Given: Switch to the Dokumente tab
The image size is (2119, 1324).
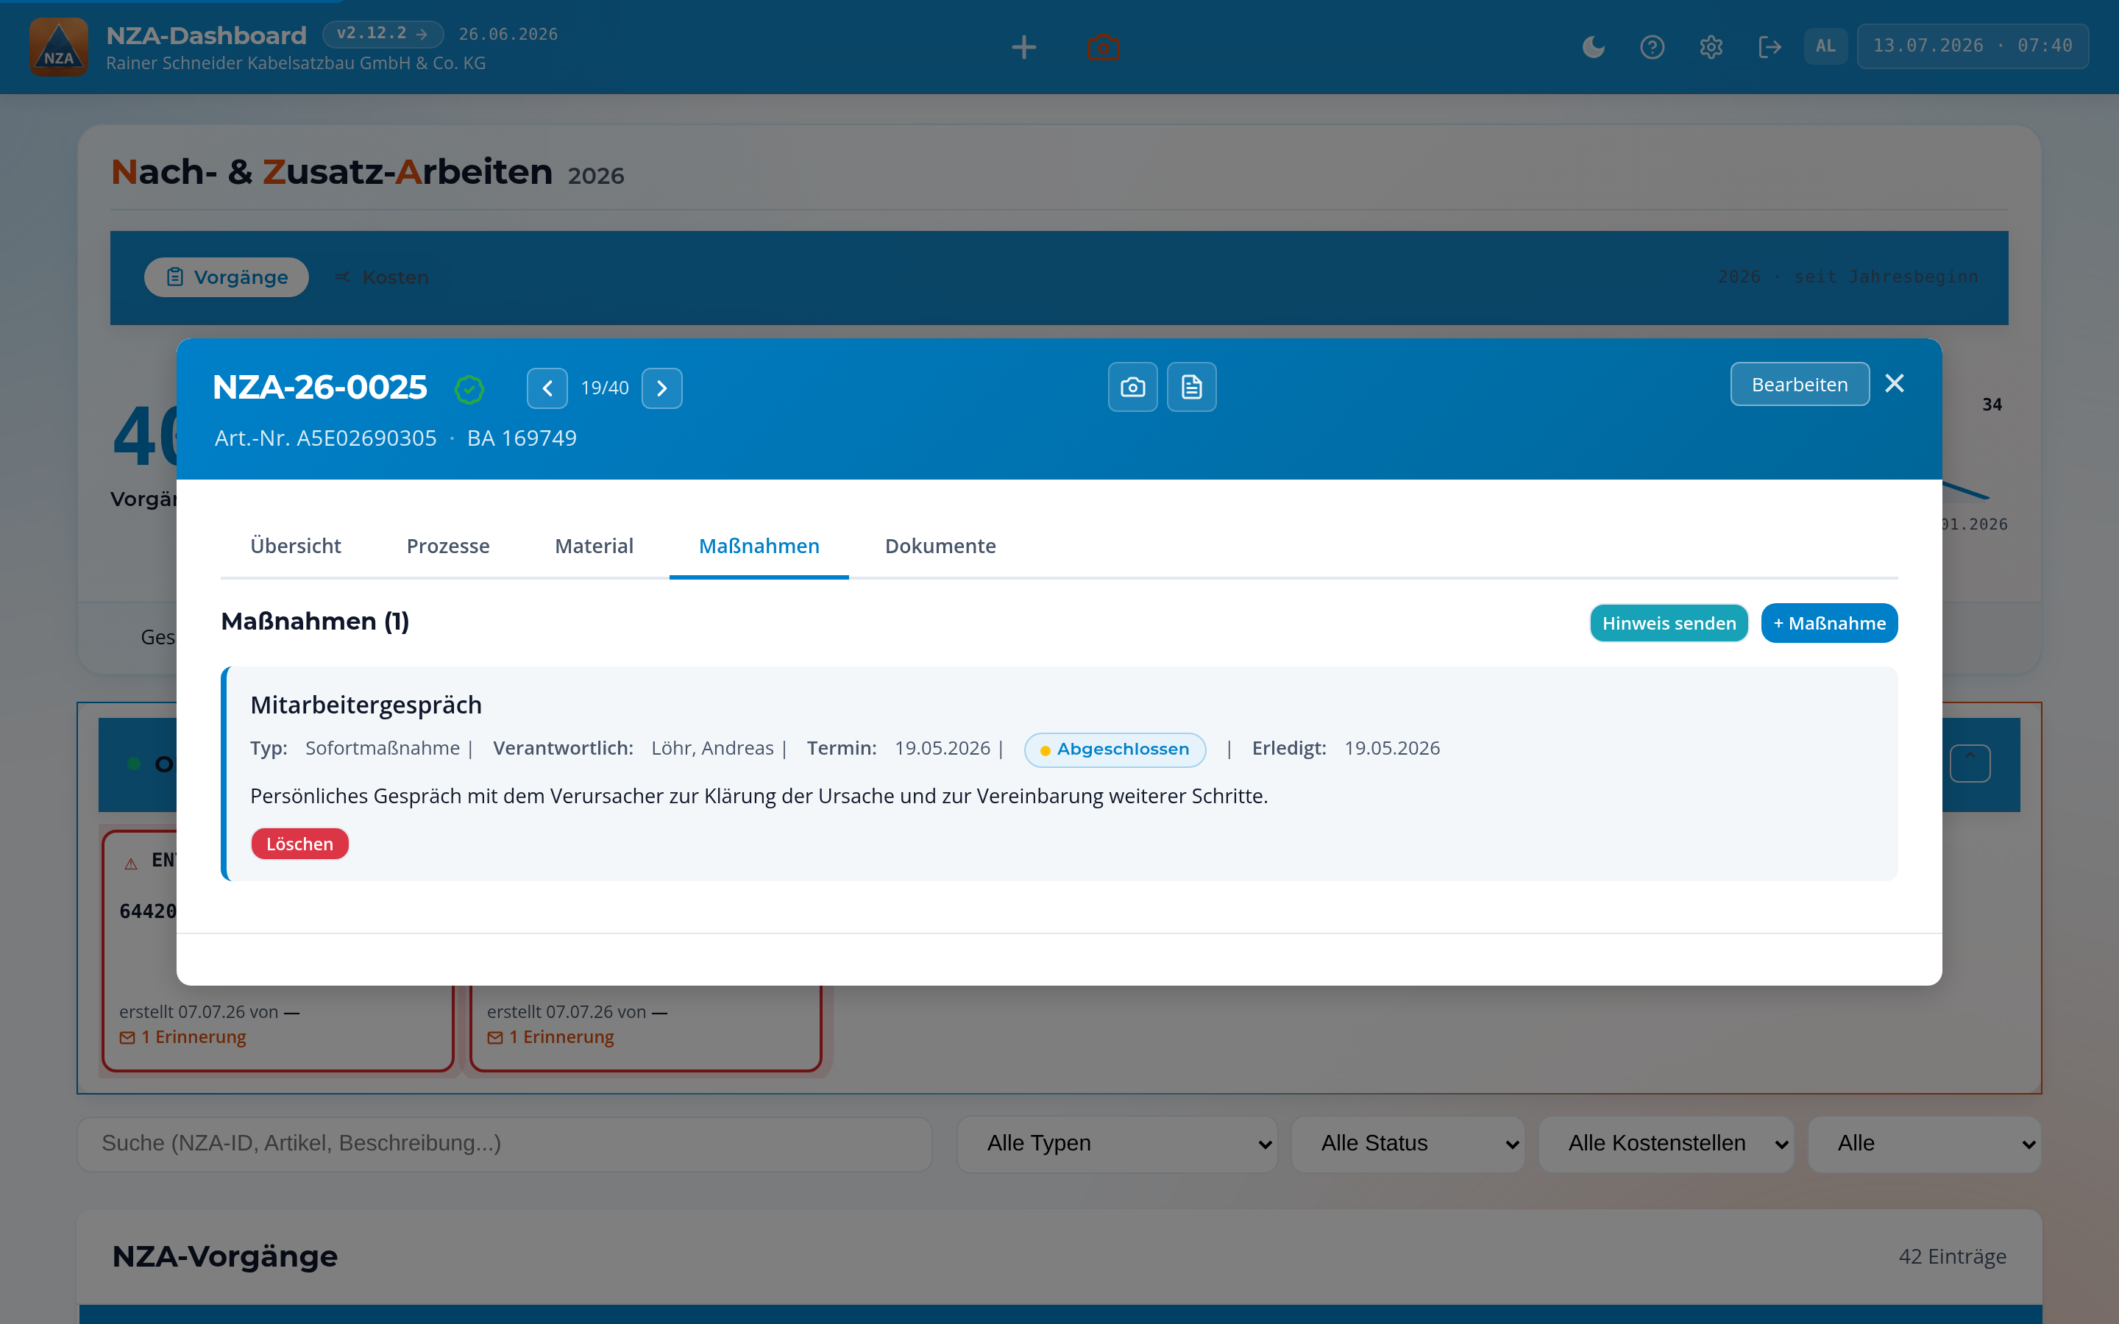Looking at the screenshot, I should coord(940,546).
